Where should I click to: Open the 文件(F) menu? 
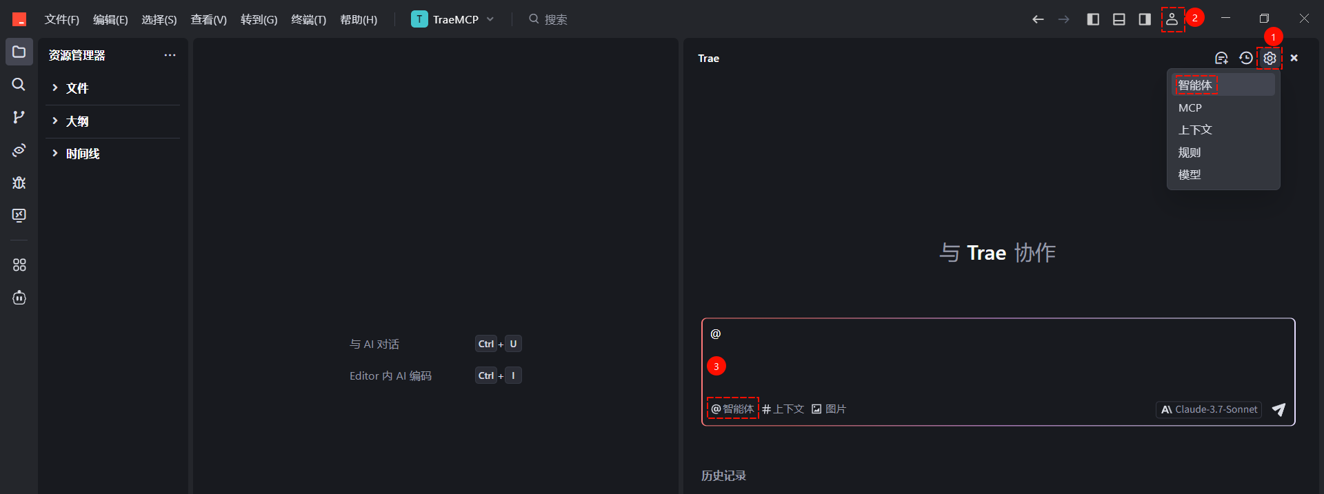coord(62,19)
